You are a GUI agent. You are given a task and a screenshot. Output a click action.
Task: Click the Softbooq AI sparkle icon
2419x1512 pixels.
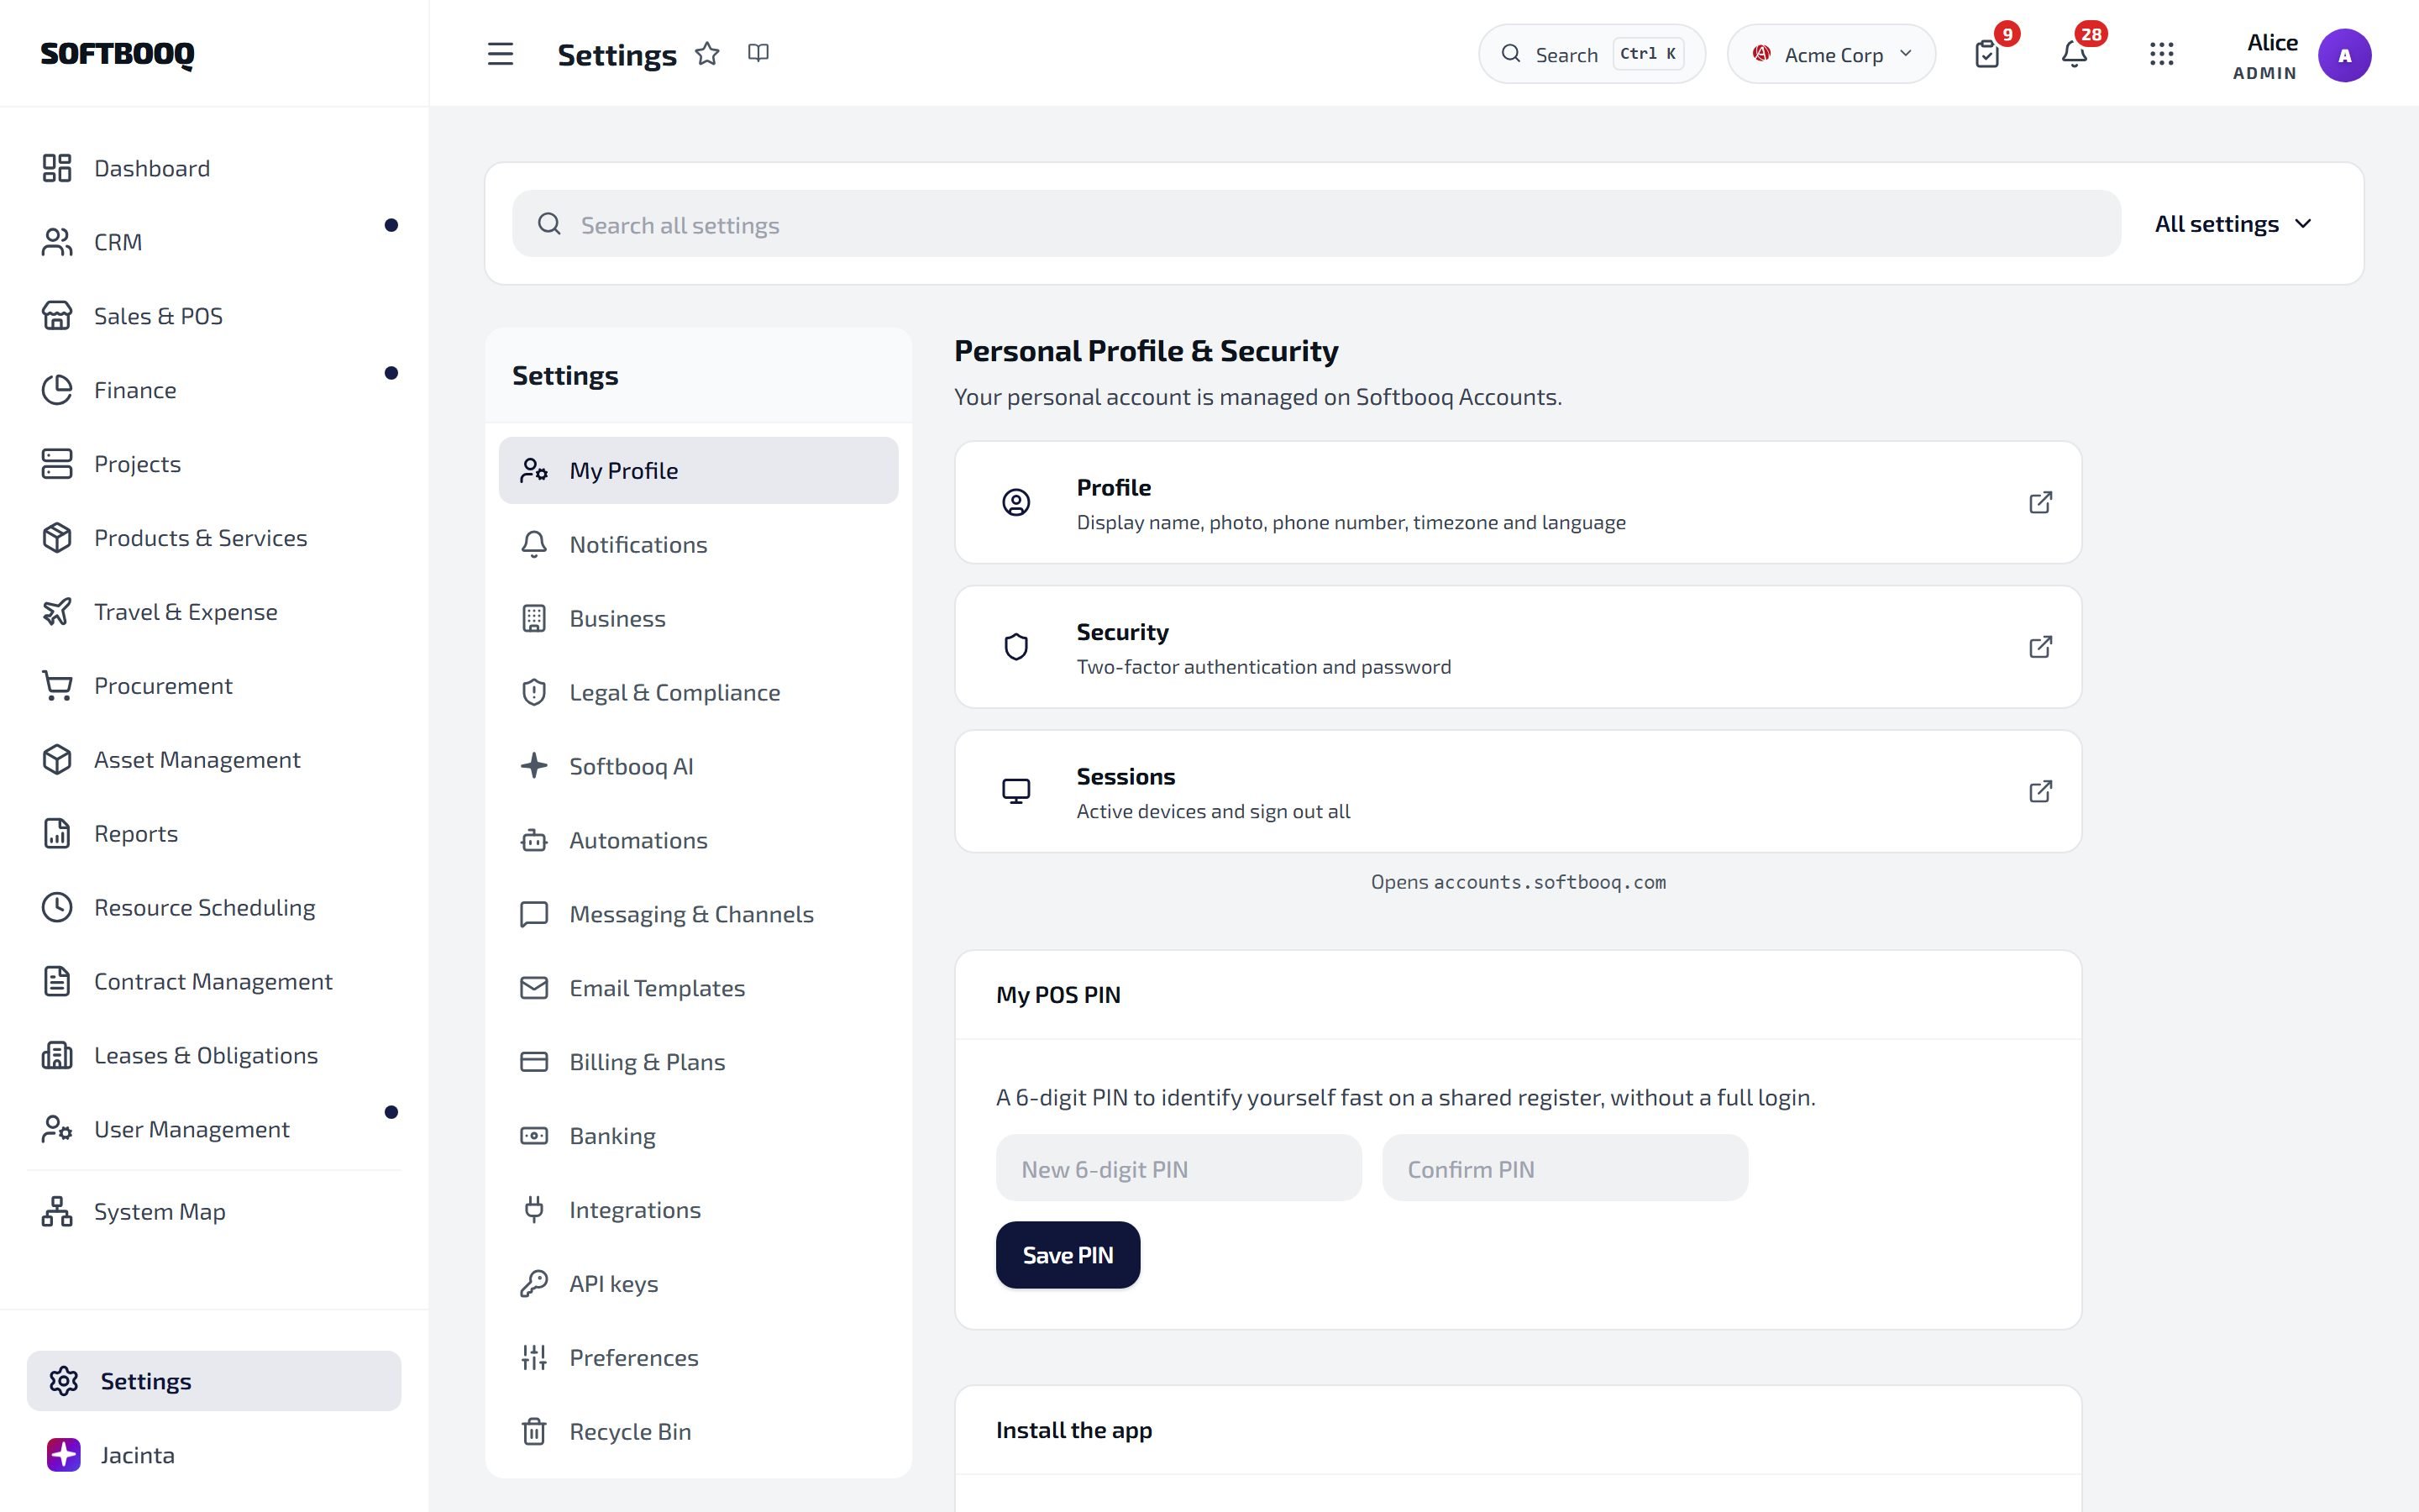(x=534, y=766)
